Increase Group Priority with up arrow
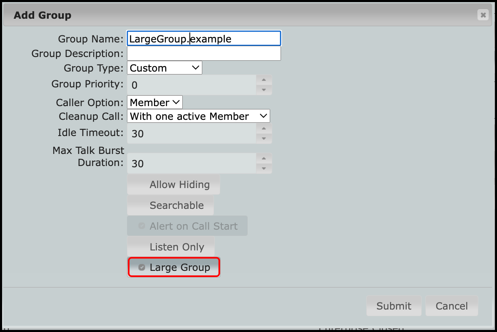The height and width of the screenshot is (332, 497). (263, 80)
